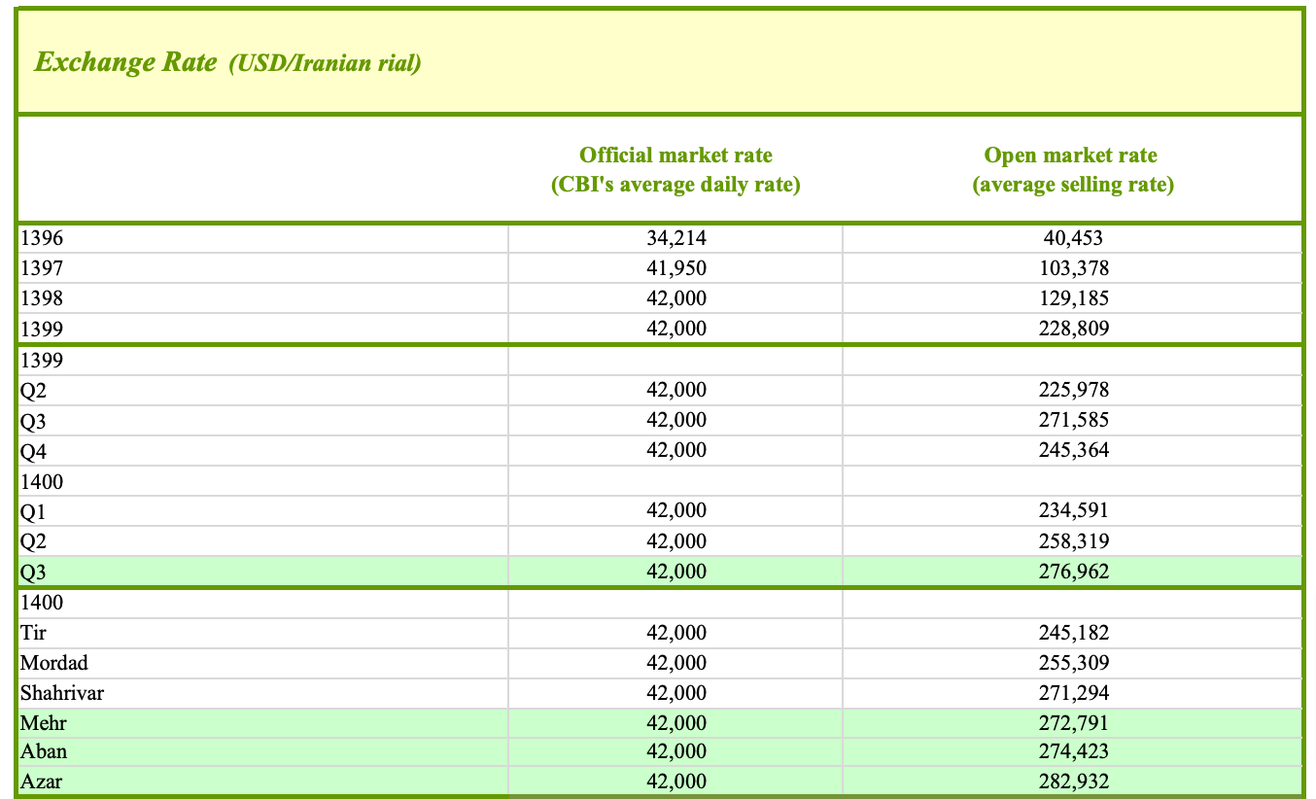Click the 42,000 value beside 225,978
The width and height of the screenshot is (1316, 799).
click(x=675, y=390)
